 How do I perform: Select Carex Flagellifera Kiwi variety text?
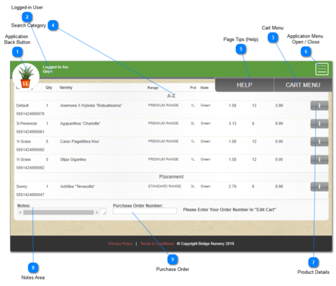79,141
